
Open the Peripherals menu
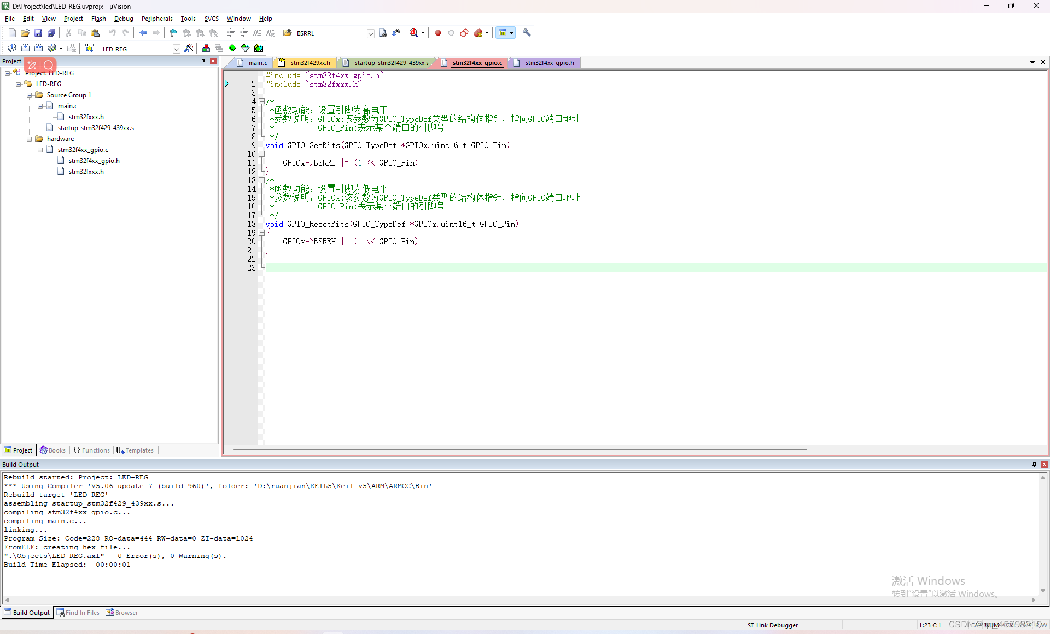pyautogui.click(x=156, y=19)
